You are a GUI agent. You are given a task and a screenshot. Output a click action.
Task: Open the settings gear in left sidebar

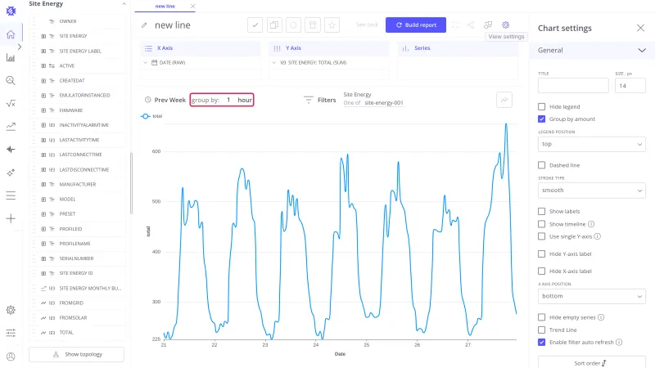pos(11,310)
